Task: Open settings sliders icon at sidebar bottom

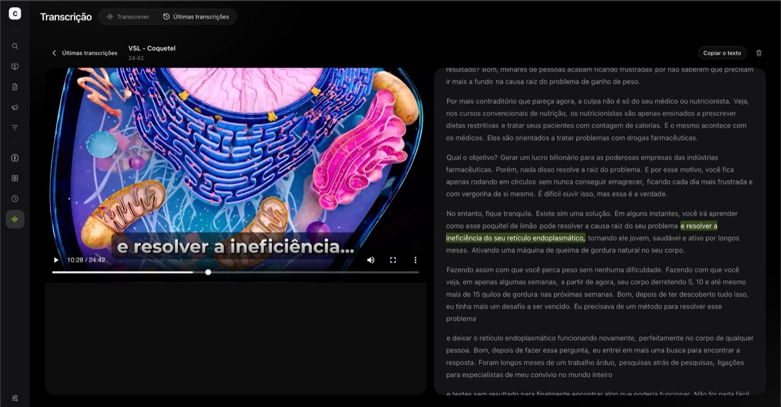Action: pyautogui.click(x=15, y=398)
